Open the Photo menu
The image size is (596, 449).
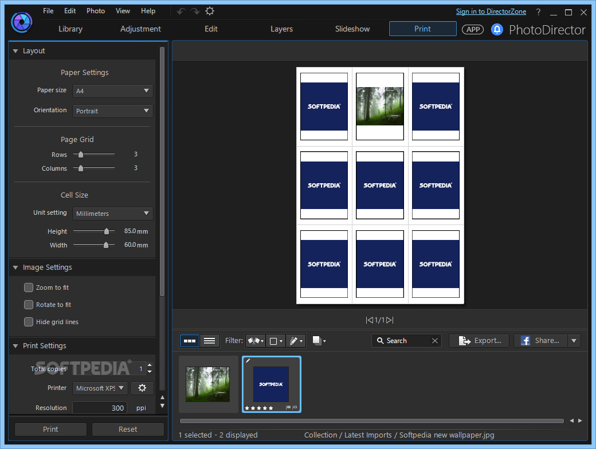[x=96, y=11]
